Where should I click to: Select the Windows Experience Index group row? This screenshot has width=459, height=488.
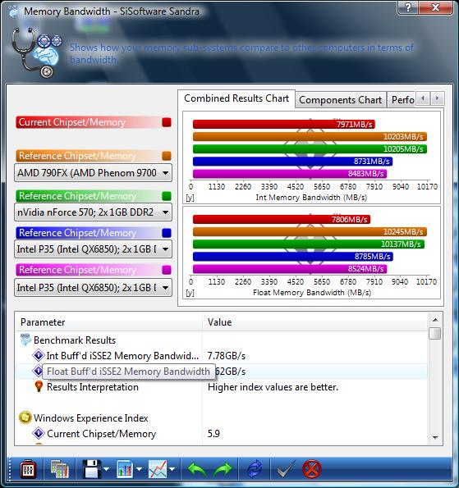pyautogui.click(x=221, y=418)
